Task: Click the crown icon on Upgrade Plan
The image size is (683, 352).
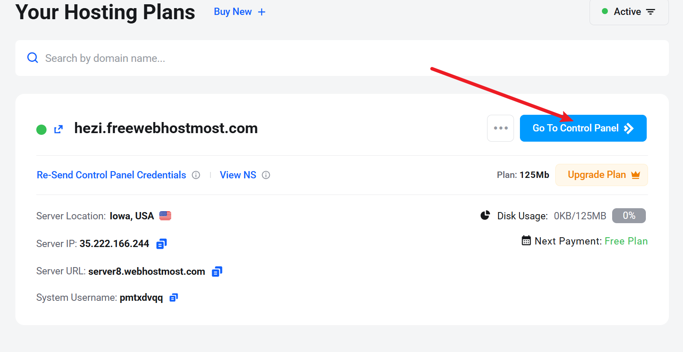Action: pyautogui.click(x=636, y=175)
